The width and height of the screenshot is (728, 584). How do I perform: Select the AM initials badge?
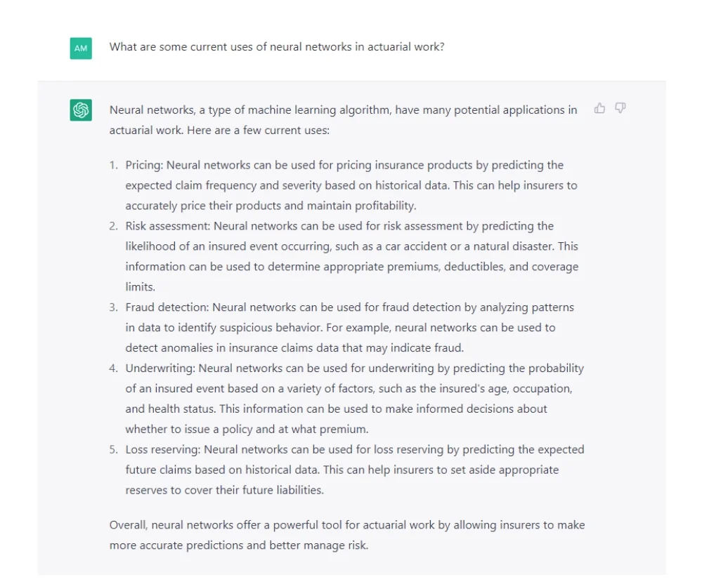(81, 47)
